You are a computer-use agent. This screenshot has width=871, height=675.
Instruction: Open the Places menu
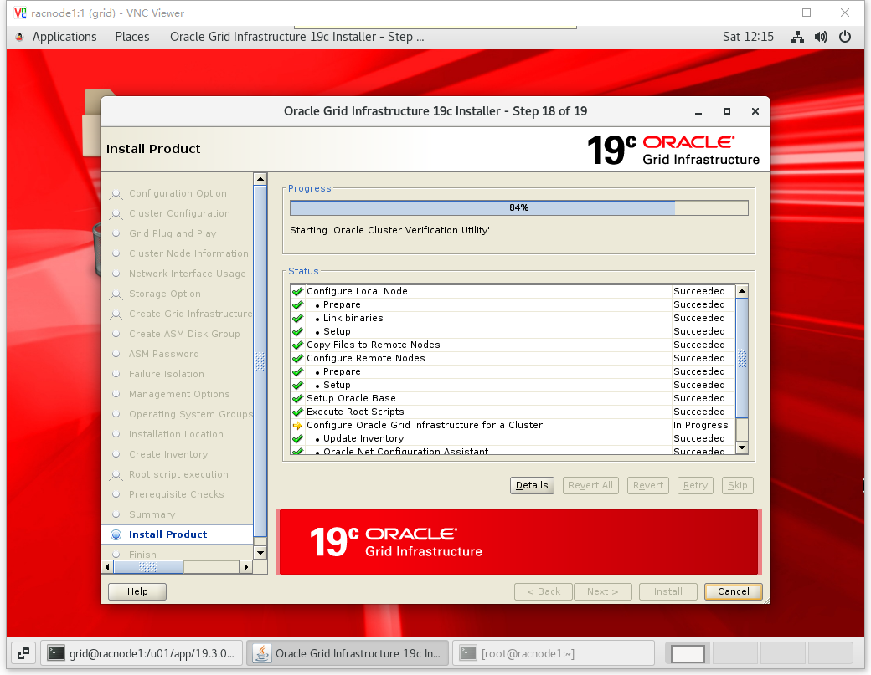(x=132, y=37)
